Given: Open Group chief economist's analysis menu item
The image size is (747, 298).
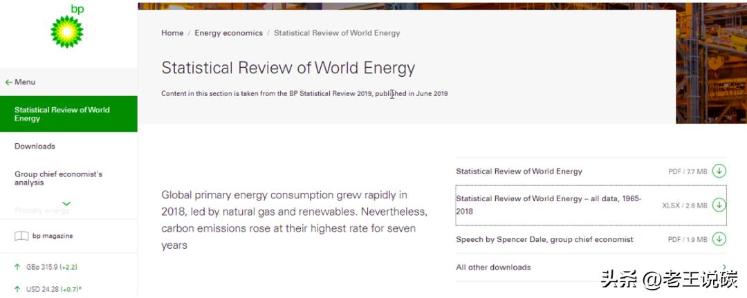Looking at the screenshot, I should [x=58, y=178].
